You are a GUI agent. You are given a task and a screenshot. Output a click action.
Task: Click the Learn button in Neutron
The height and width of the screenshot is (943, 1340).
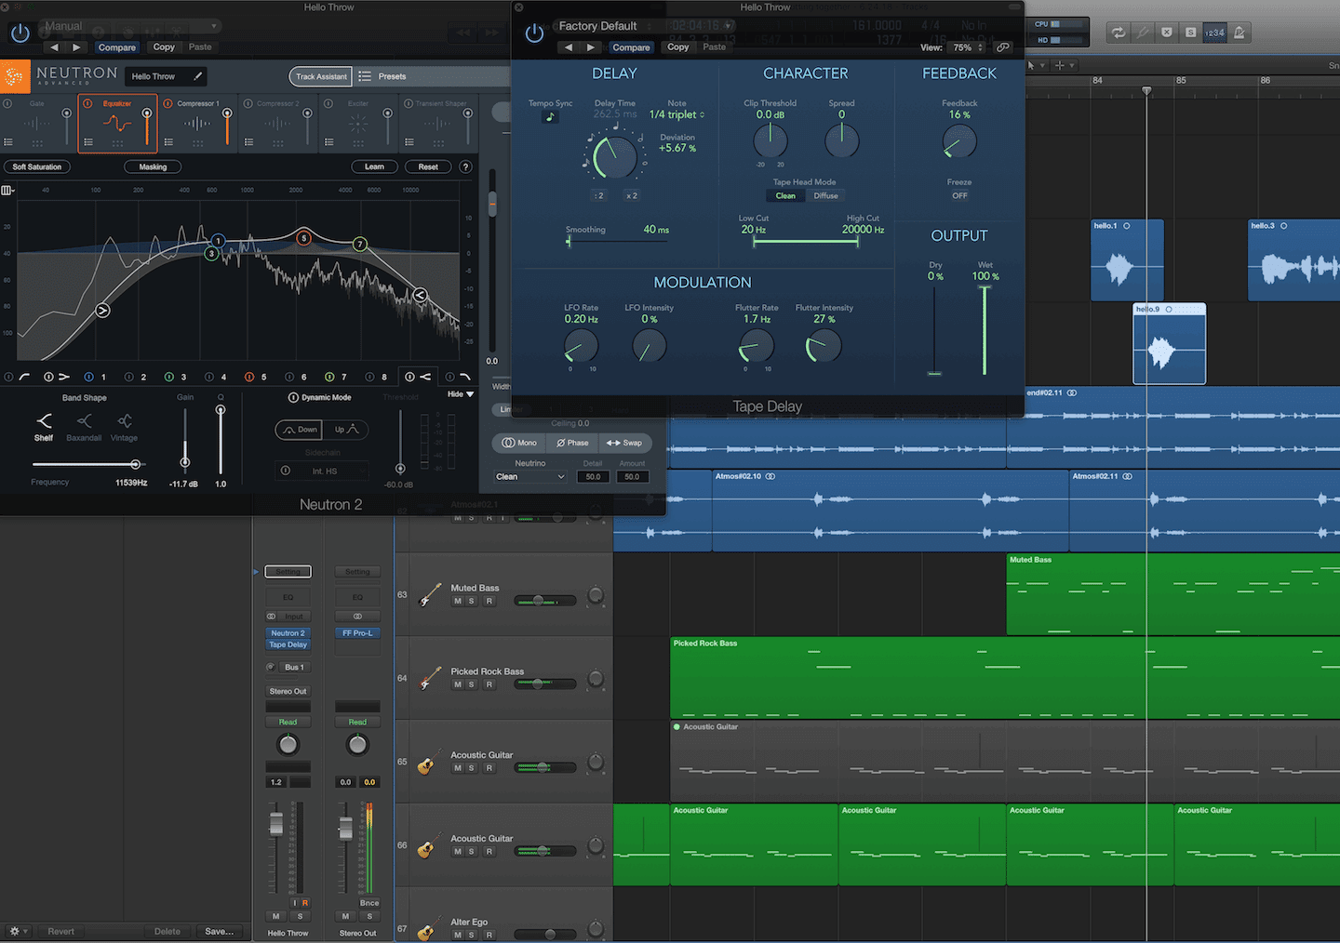coord(374,166)
